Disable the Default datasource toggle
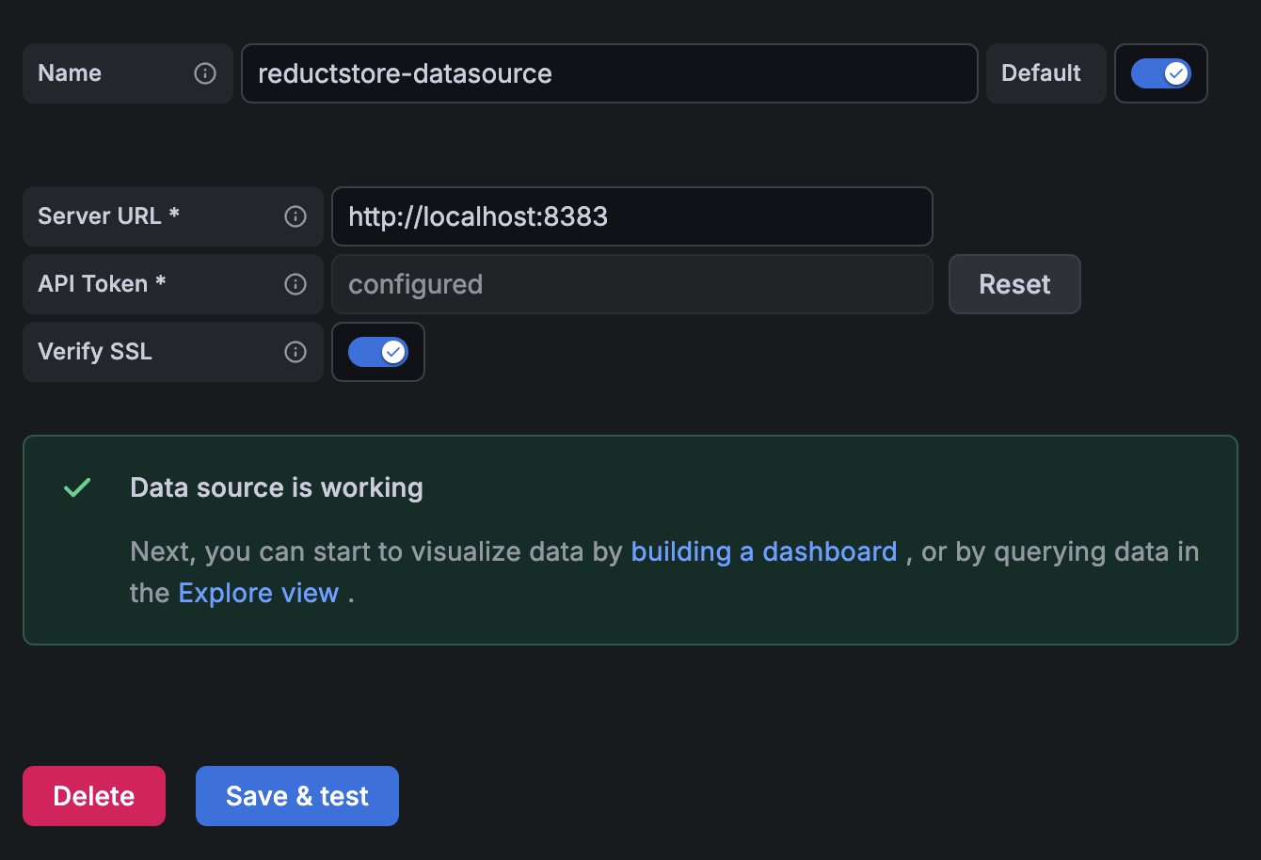Screen dimensions: 1261x860 1161,72
